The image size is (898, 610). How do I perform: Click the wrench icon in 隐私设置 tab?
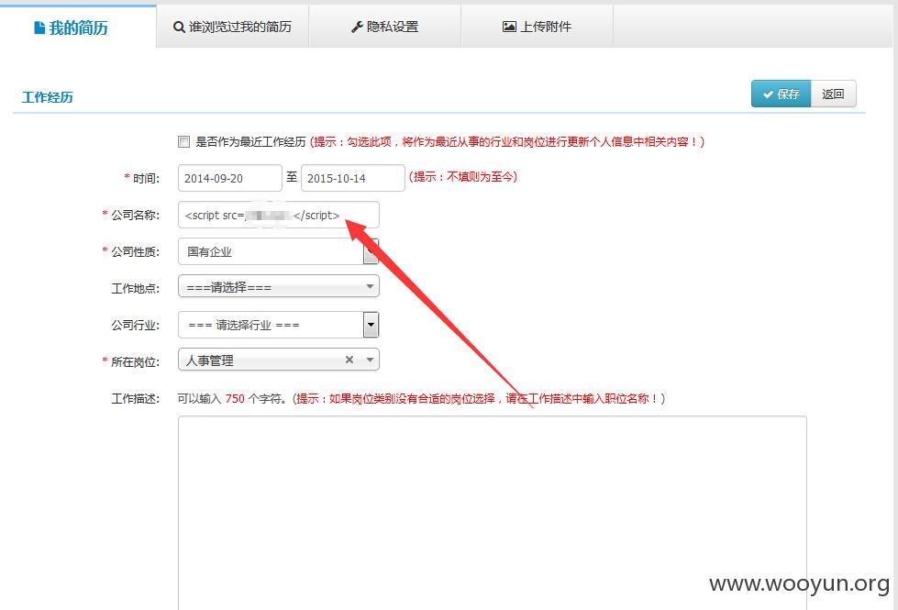(357, 27)
